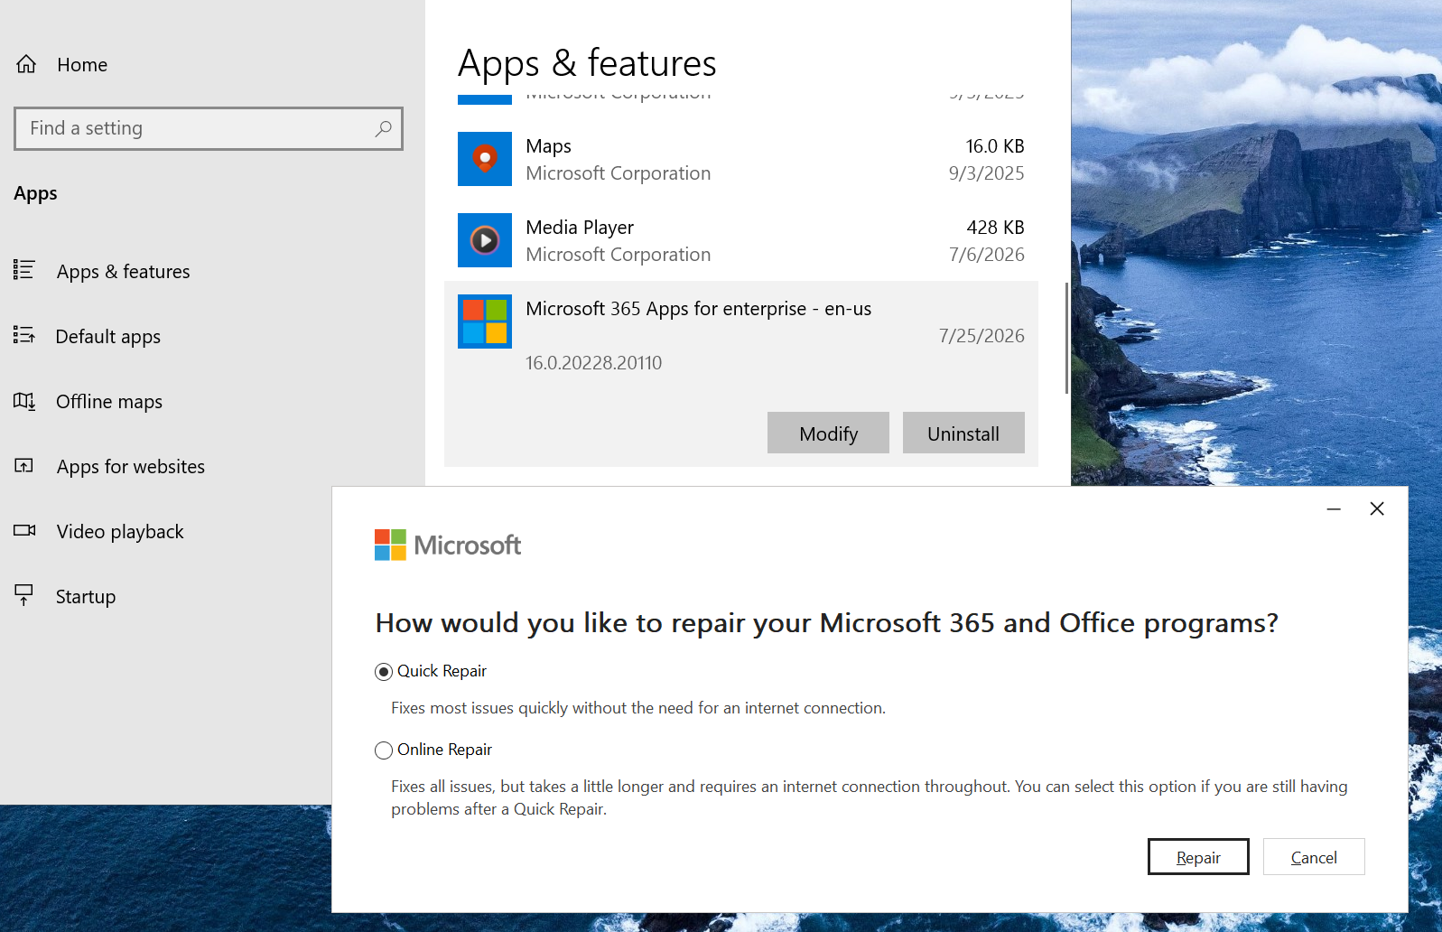Click the Offline maps sidebar icon
This screenshot has height=932, width=1442.
pyautogui.click(x=24, y=400)
